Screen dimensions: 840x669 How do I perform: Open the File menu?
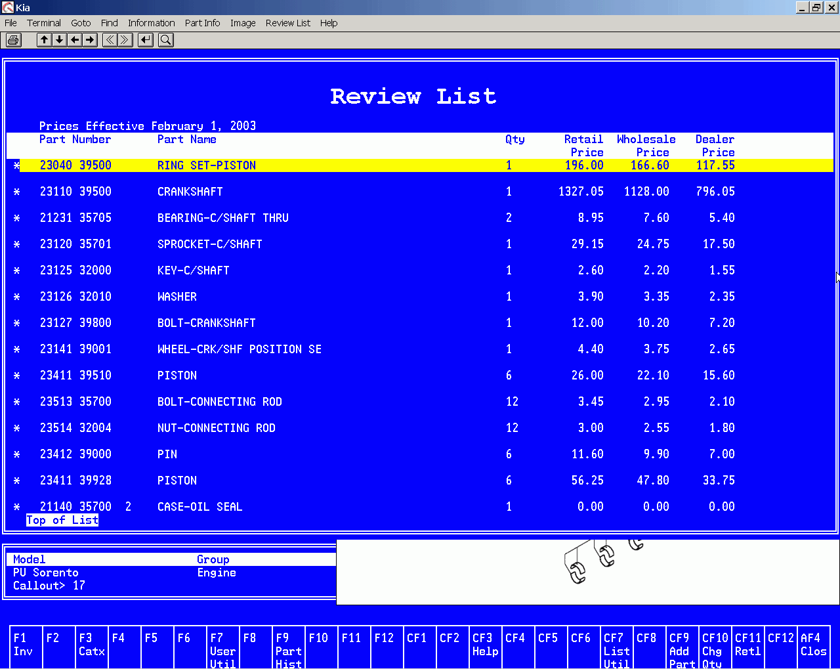click(x=10, y=23)
